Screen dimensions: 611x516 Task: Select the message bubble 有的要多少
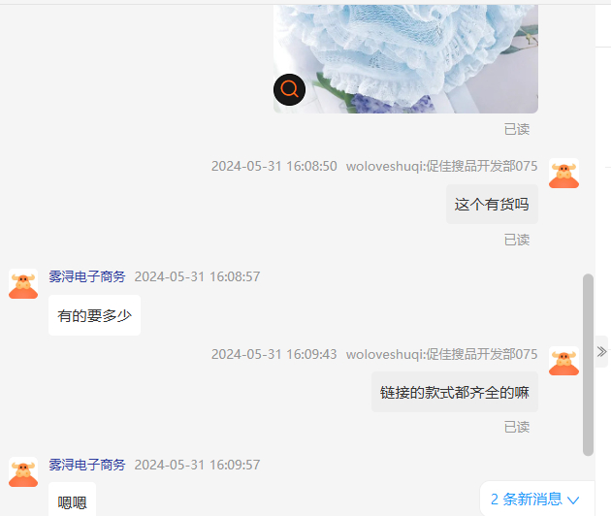94,315
